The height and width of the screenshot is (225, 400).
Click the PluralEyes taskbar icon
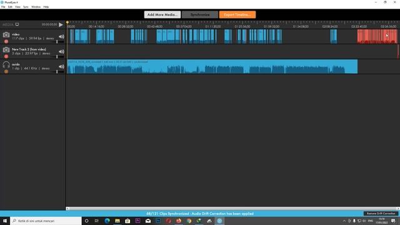pyautogui.click(x=219, y=221)
